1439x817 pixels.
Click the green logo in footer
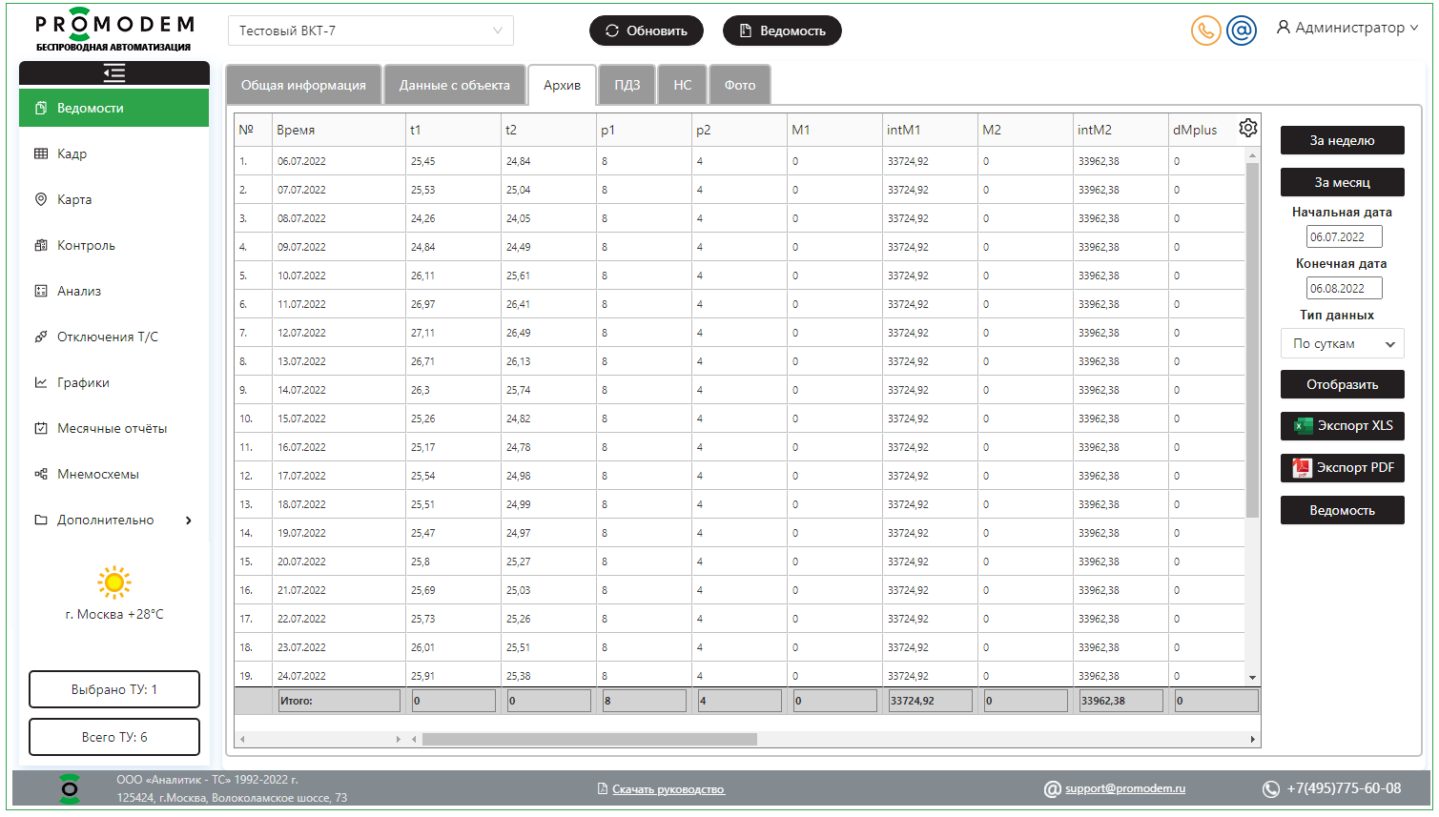70,788
